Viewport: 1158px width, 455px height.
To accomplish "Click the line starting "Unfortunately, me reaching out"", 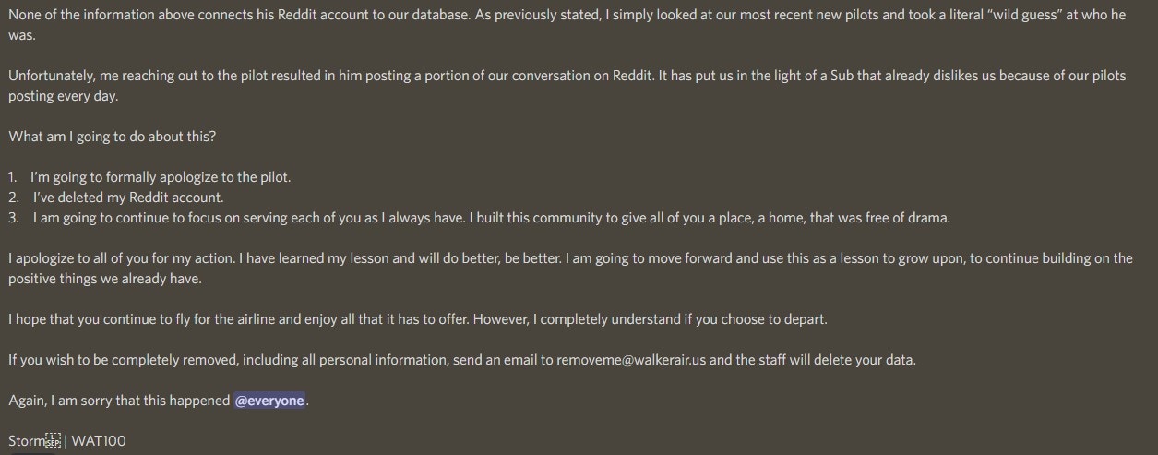I will click(567, 76).
